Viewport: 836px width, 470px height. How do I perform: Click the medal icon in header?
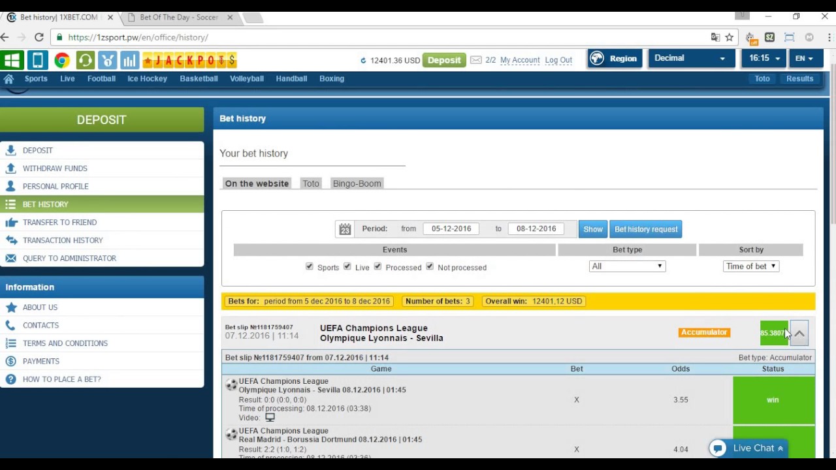[x=108, y=61]
